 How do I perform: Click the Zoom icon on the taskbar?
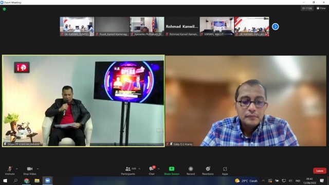(x=48, y=180)
